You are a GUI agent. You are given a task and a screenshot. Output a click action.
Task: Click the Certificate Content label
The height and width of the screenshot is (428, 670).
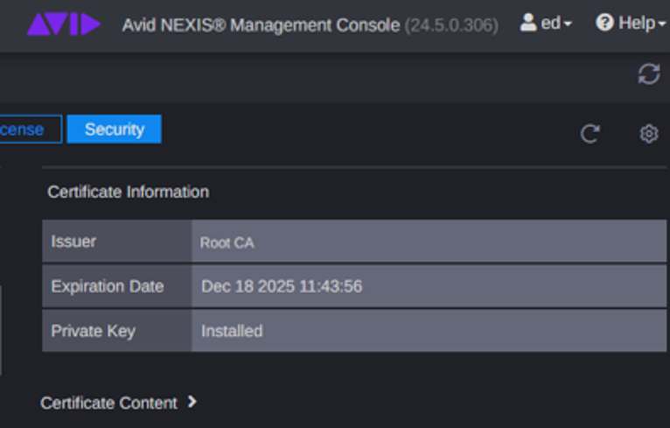click(x=108, y=403)
